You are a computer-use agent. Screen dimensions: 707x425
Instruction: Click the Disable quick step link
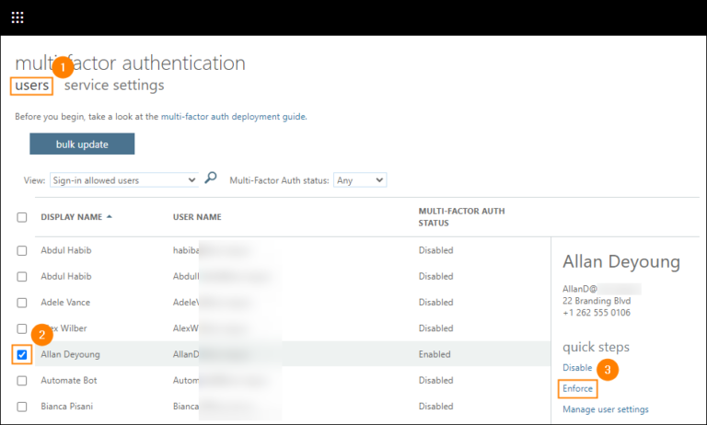click(577, 368)
